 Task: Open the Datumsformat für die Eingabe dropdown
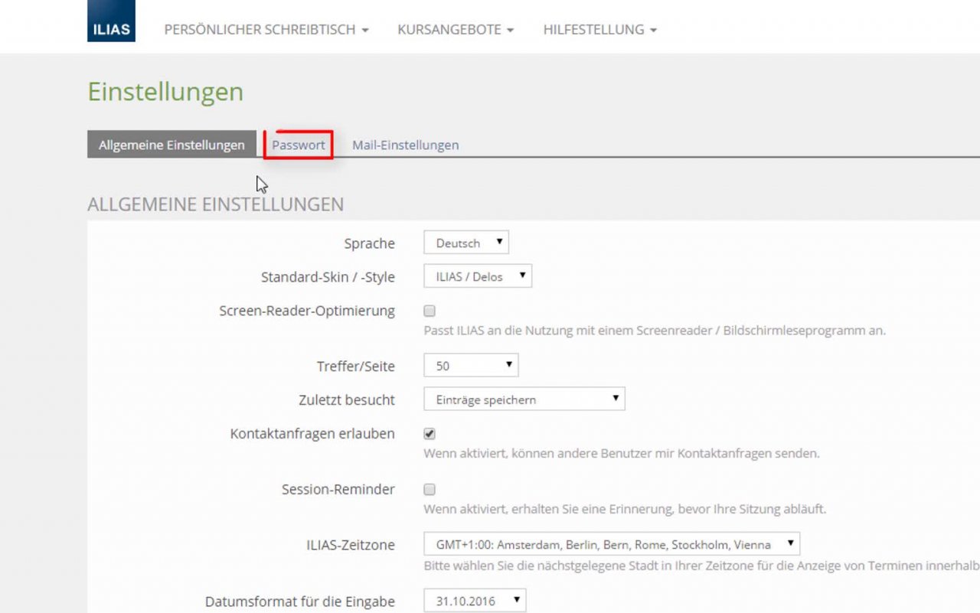475,601
